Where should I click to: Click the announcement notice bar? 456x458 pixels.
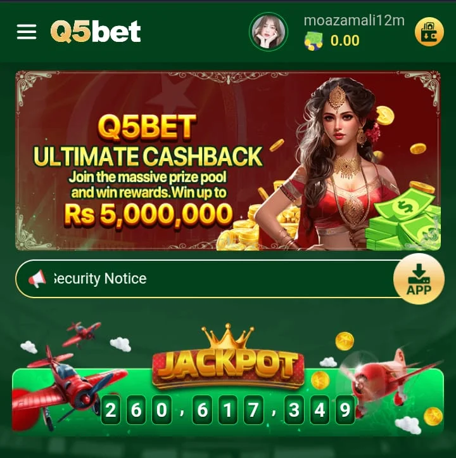pyautogui.click(x=208, y=278)
